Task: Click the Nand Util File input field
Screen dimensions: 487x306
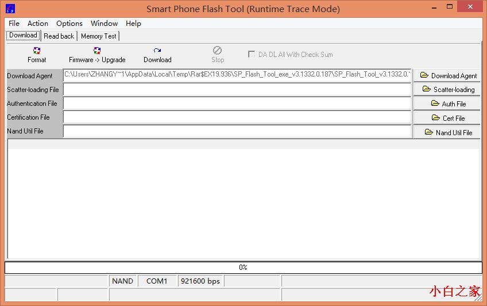Action: (x=237, y=131)
